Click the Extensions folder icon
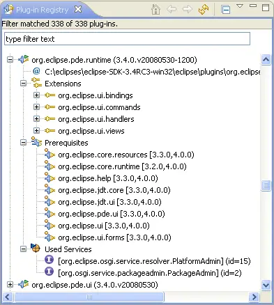The height and width of the screenshot is (305, 274). (36, 83)
